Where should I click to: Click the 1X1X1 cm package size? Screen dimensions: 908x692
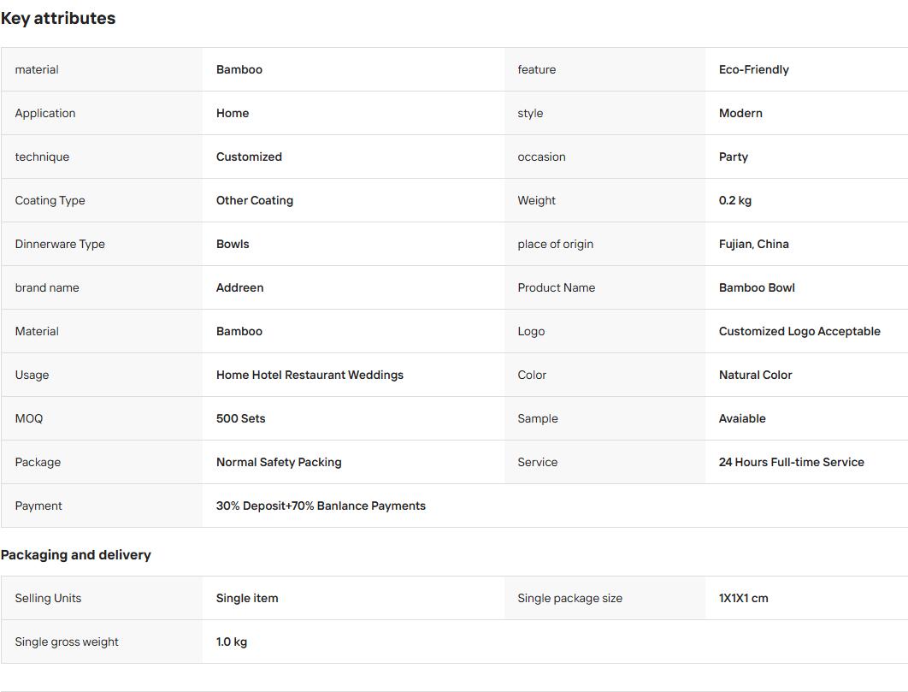click(x=743, y=598)
